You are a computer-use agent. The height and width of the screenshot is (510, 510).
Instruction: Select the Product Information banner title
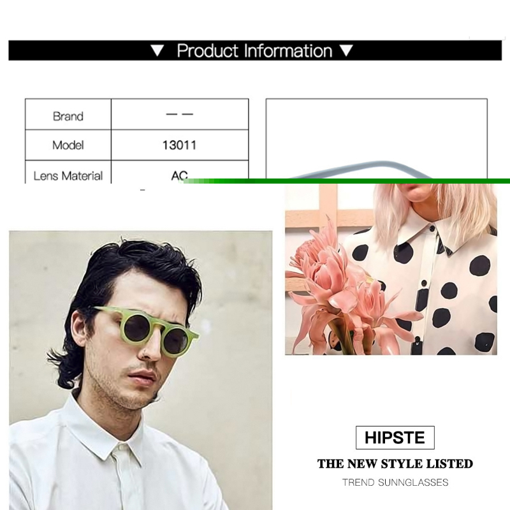tap(254, 51)
